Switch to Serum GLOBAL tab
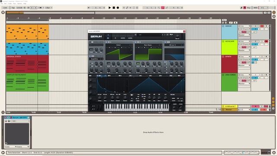277x156 pixels. tap(130, 38)
